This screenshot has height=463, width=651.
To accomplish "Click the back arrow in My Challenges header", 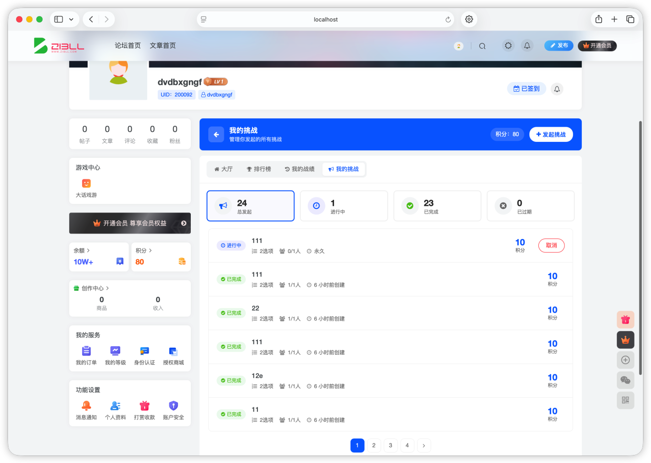I will pyautogui.click(x=216, y=134).
